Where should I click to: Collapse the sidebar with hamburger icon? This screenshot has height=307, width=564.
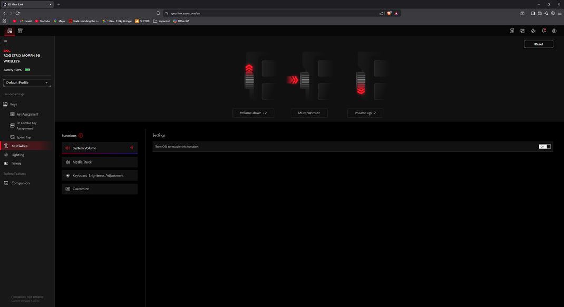point(5,42)
